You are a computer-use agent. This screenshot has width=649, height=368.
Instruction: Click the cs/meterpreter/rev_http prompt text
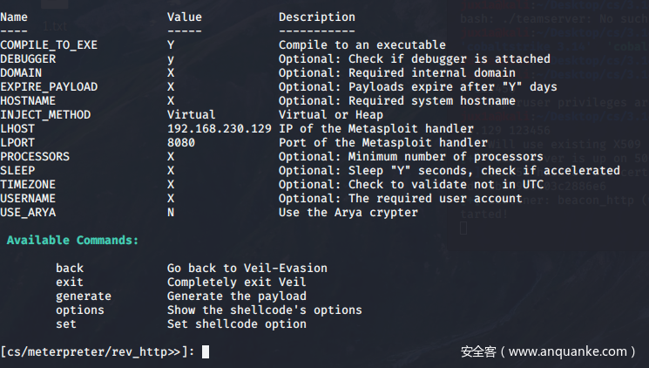[98, 352]
